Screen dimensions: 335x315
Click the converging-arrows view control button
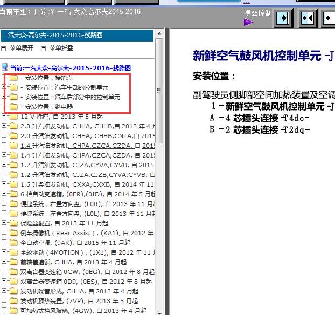308,18
